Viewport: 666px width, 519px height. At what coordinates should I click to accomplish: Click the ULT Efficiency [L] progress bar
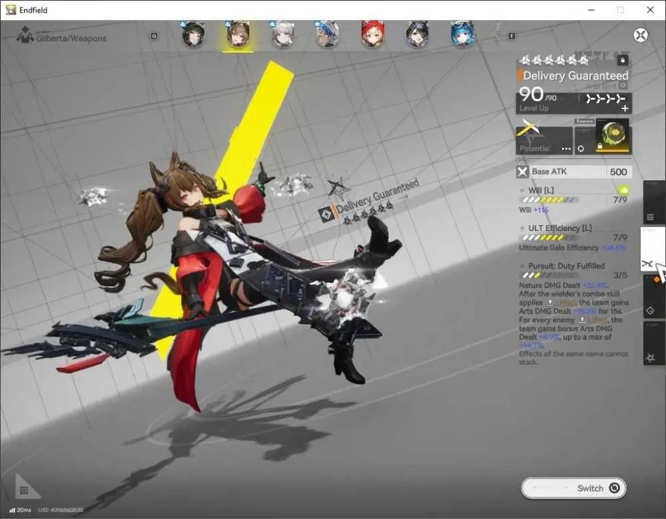pyautogui.click(x=549, y=238)
